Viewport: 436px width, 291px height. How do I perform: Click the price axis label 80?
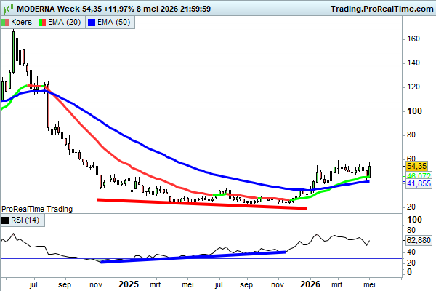pos(411,135)
